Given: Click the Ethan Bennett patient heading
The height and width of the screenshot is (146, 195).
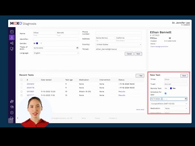Looking at the screenshot, I should pos(160,32).
